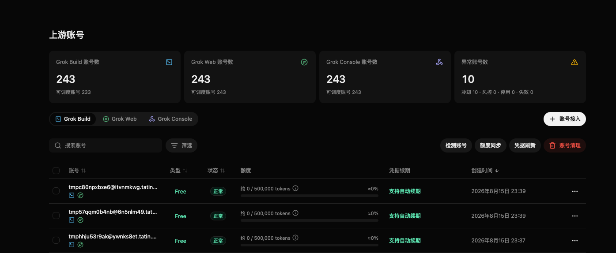Click the terminal icon on Grok Build card
Image resolution: width=616 pixels, height=253 pixels.
click(x=169, y=62)
